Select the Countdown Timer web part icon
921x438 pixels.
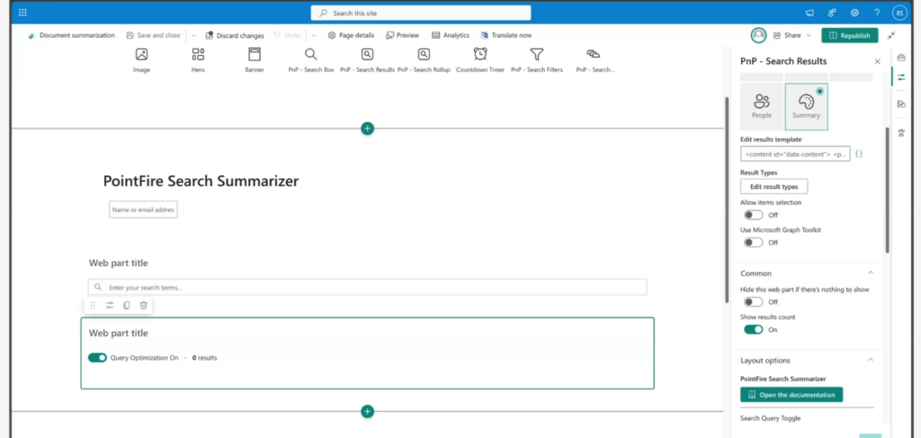click(480, 55)
